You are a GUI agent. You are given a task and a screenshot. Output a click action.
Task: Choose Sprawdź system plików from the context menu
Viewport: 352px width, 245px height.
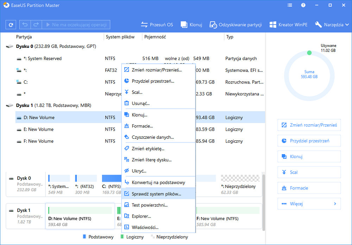point(158,194)
